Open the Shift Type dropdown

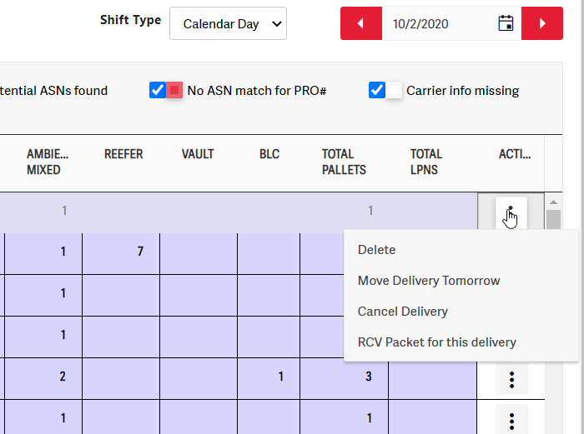[228, 23]
